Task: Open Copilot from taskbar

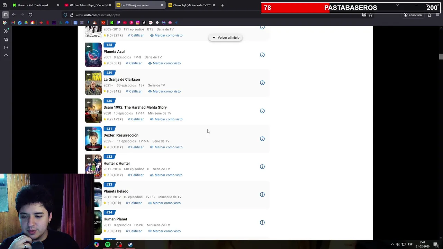Action: (x=97, y=245)
